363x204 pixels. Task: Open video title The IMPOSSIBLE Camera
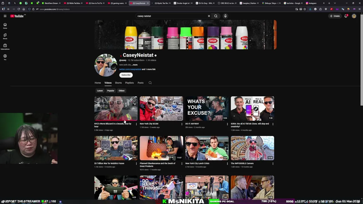click(x=242, y=163)
